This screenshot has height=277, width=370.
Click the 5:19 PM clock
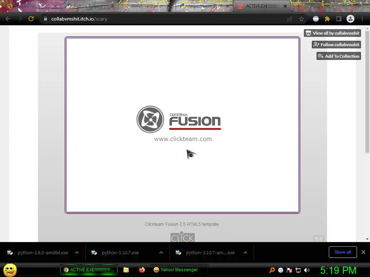pyautogui.click(x=338, y=270)
